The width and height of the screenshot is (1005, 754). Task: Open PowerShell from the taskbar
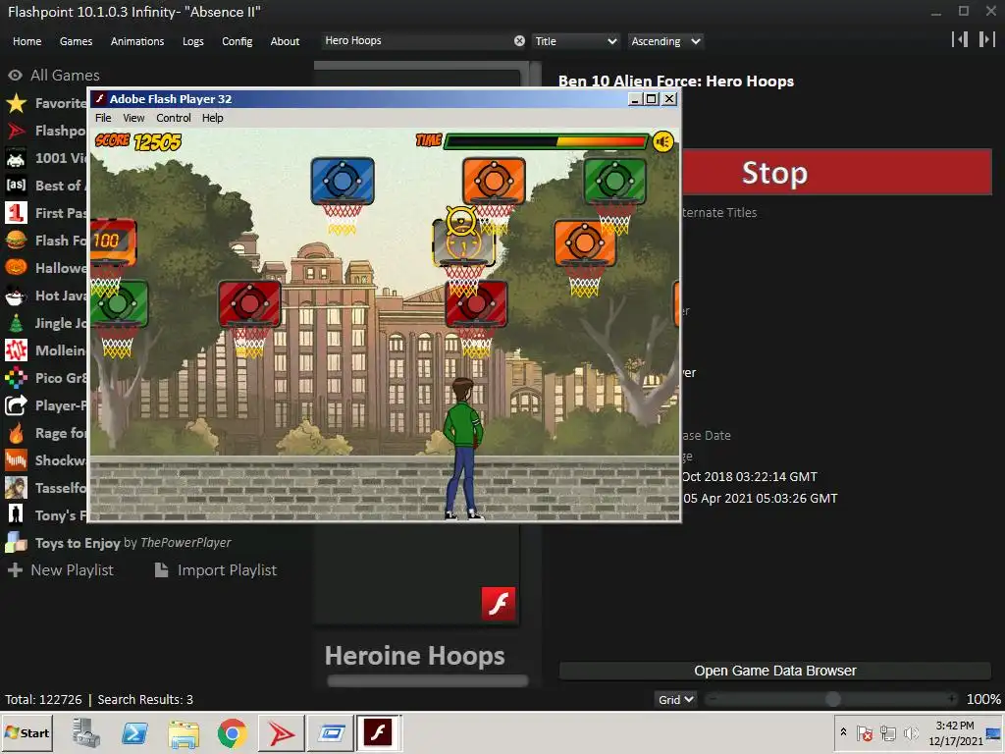coord(134,732)
